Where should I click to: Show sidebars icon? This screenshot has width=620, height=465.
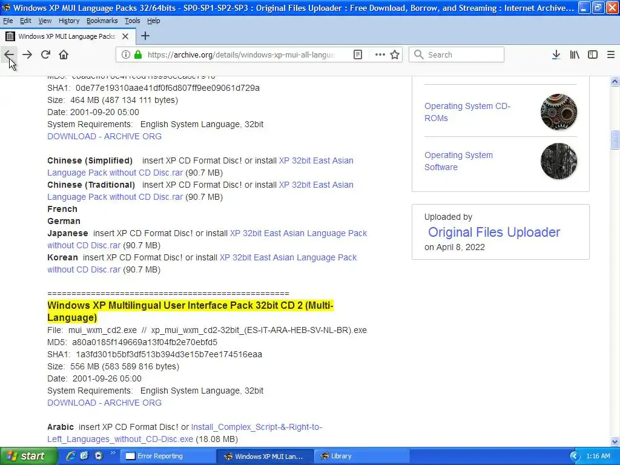(593, 54)
